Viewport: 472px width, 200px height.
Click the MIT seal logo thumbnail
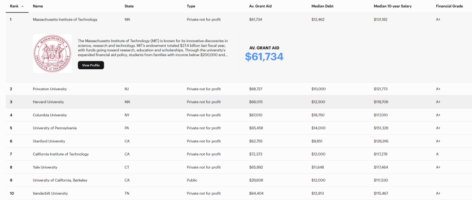(52, 54)
